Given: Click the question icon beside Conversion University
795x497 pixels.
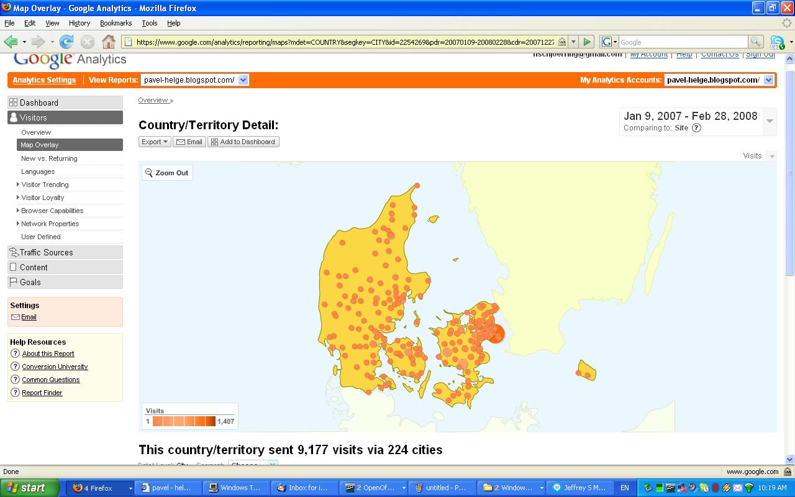Looking at the screenshot, I should (16, 367).
